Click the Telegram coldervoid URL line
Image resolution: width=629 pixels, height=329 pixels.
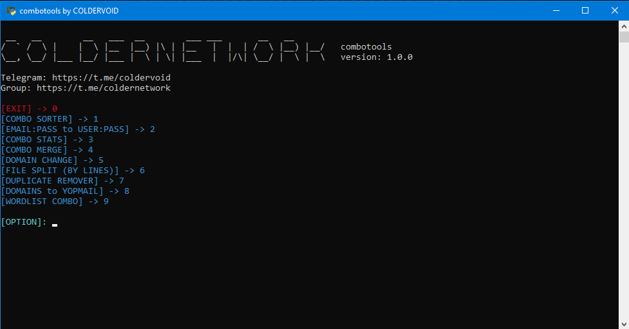[x=86, y=77]
